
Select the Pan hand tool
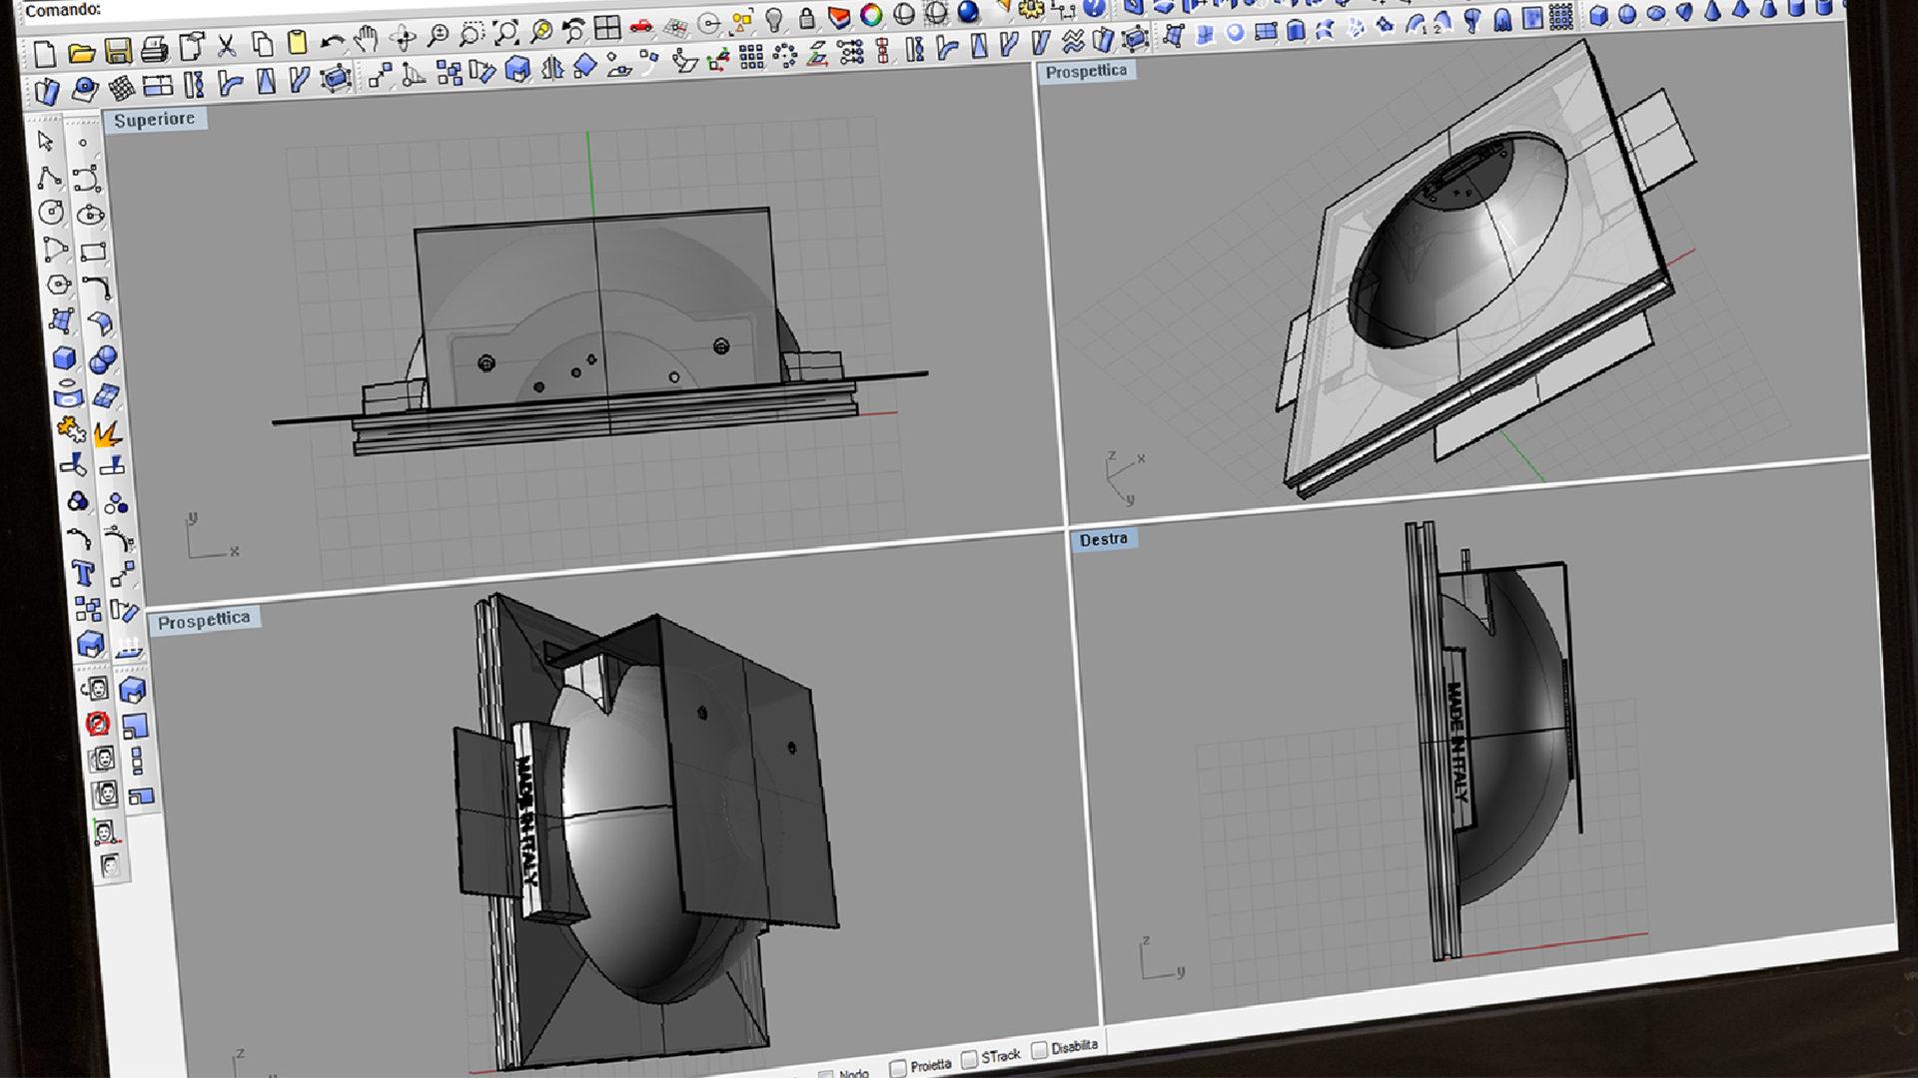tap(367, 40)
